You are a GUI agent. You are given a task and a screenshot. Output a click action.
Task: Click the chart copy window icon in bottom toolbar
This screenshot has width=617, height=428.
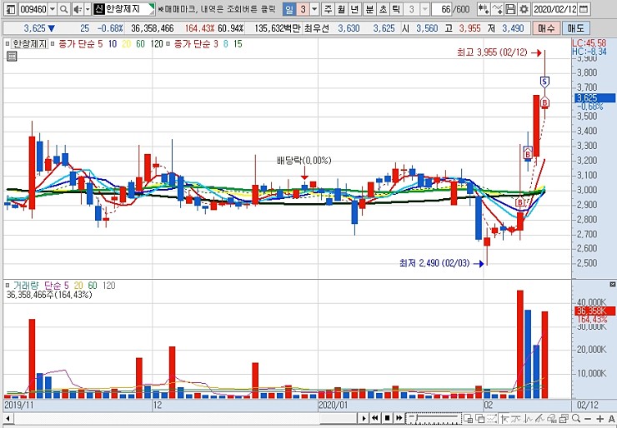point(564,418)
